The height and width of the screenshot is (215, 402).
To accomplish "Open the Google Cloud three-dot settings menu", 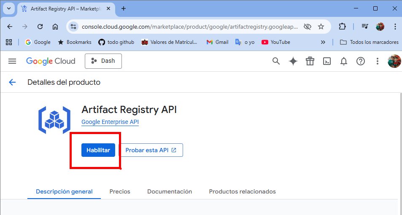I will (378, 61).
